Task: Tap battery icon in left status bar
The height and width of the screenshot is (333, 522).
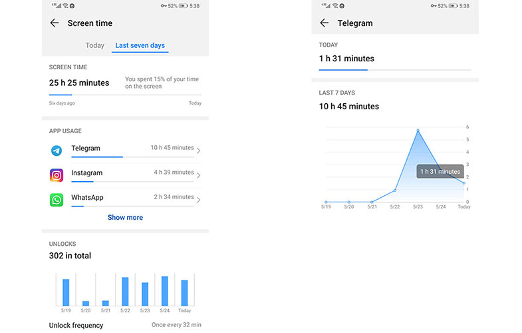Action: coord(184,6)
